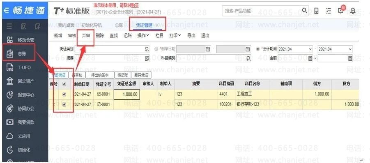Open the notification bell icon
This screenshot has width=370, height=163.
pyautogui.click(x=353, y=11)
